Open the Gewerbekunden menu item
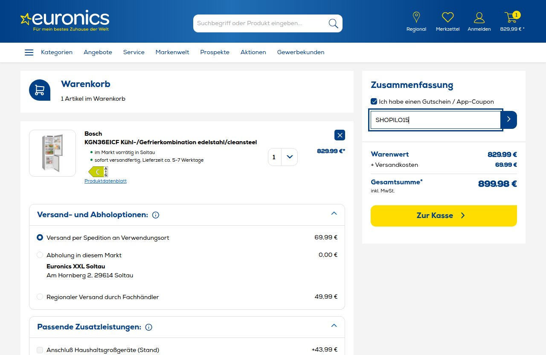 [x=301, y=52]
